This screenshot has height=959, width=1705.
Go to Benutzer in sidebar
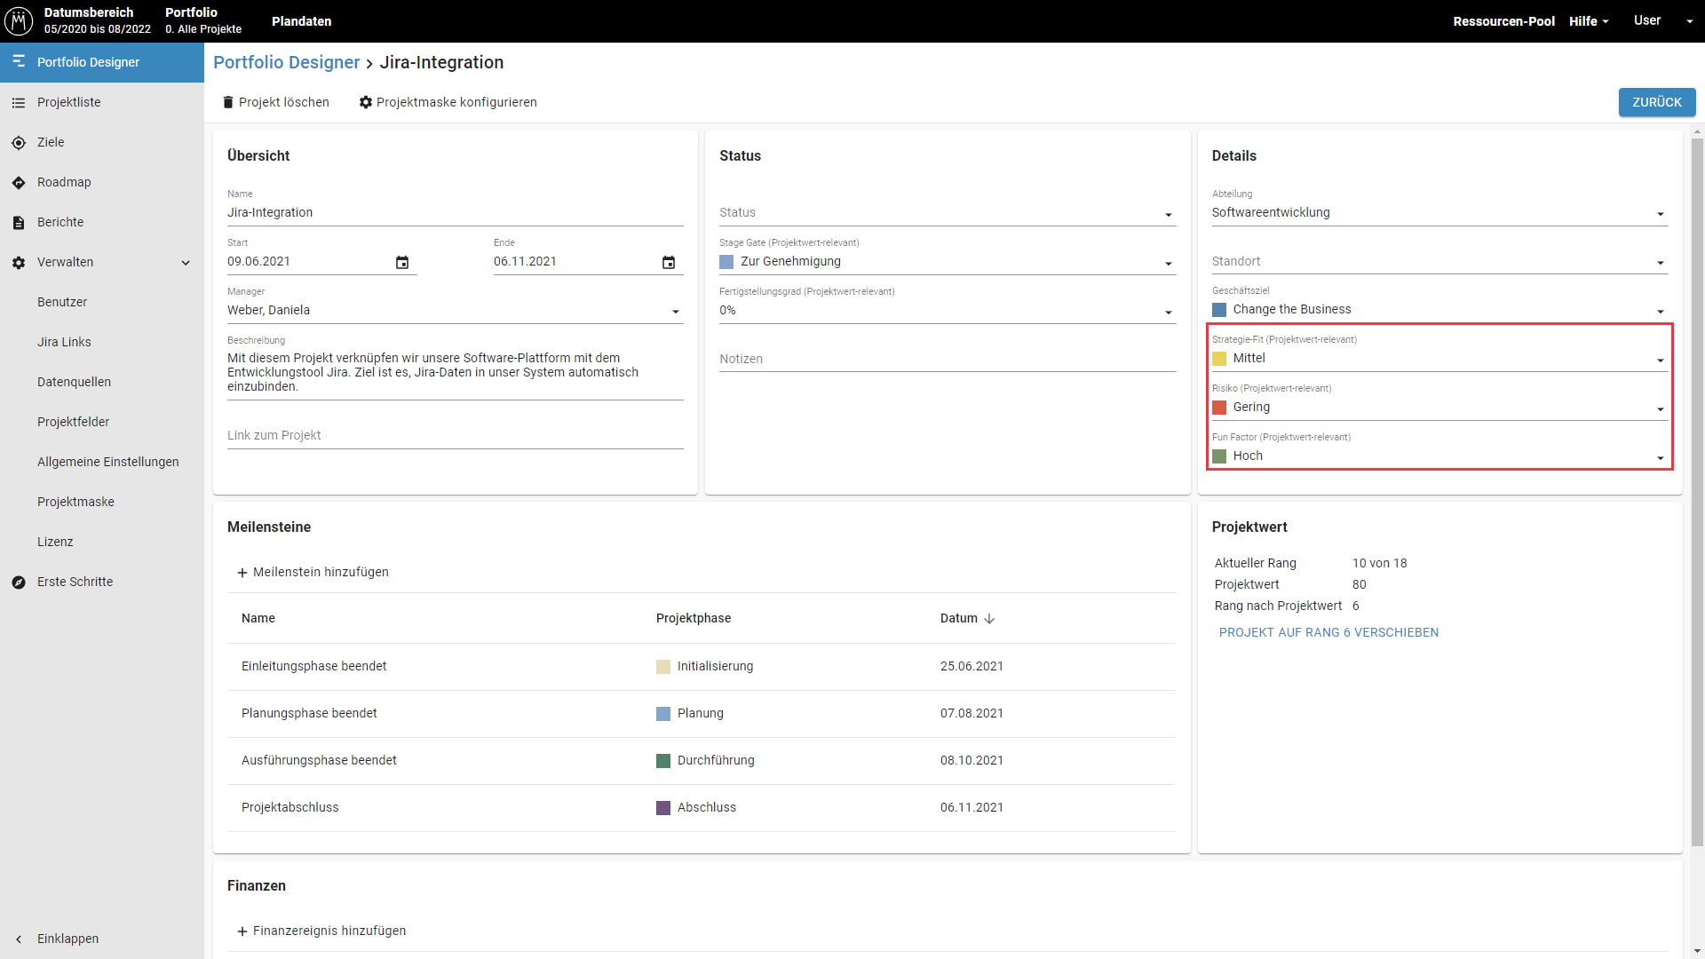(62, 302)
